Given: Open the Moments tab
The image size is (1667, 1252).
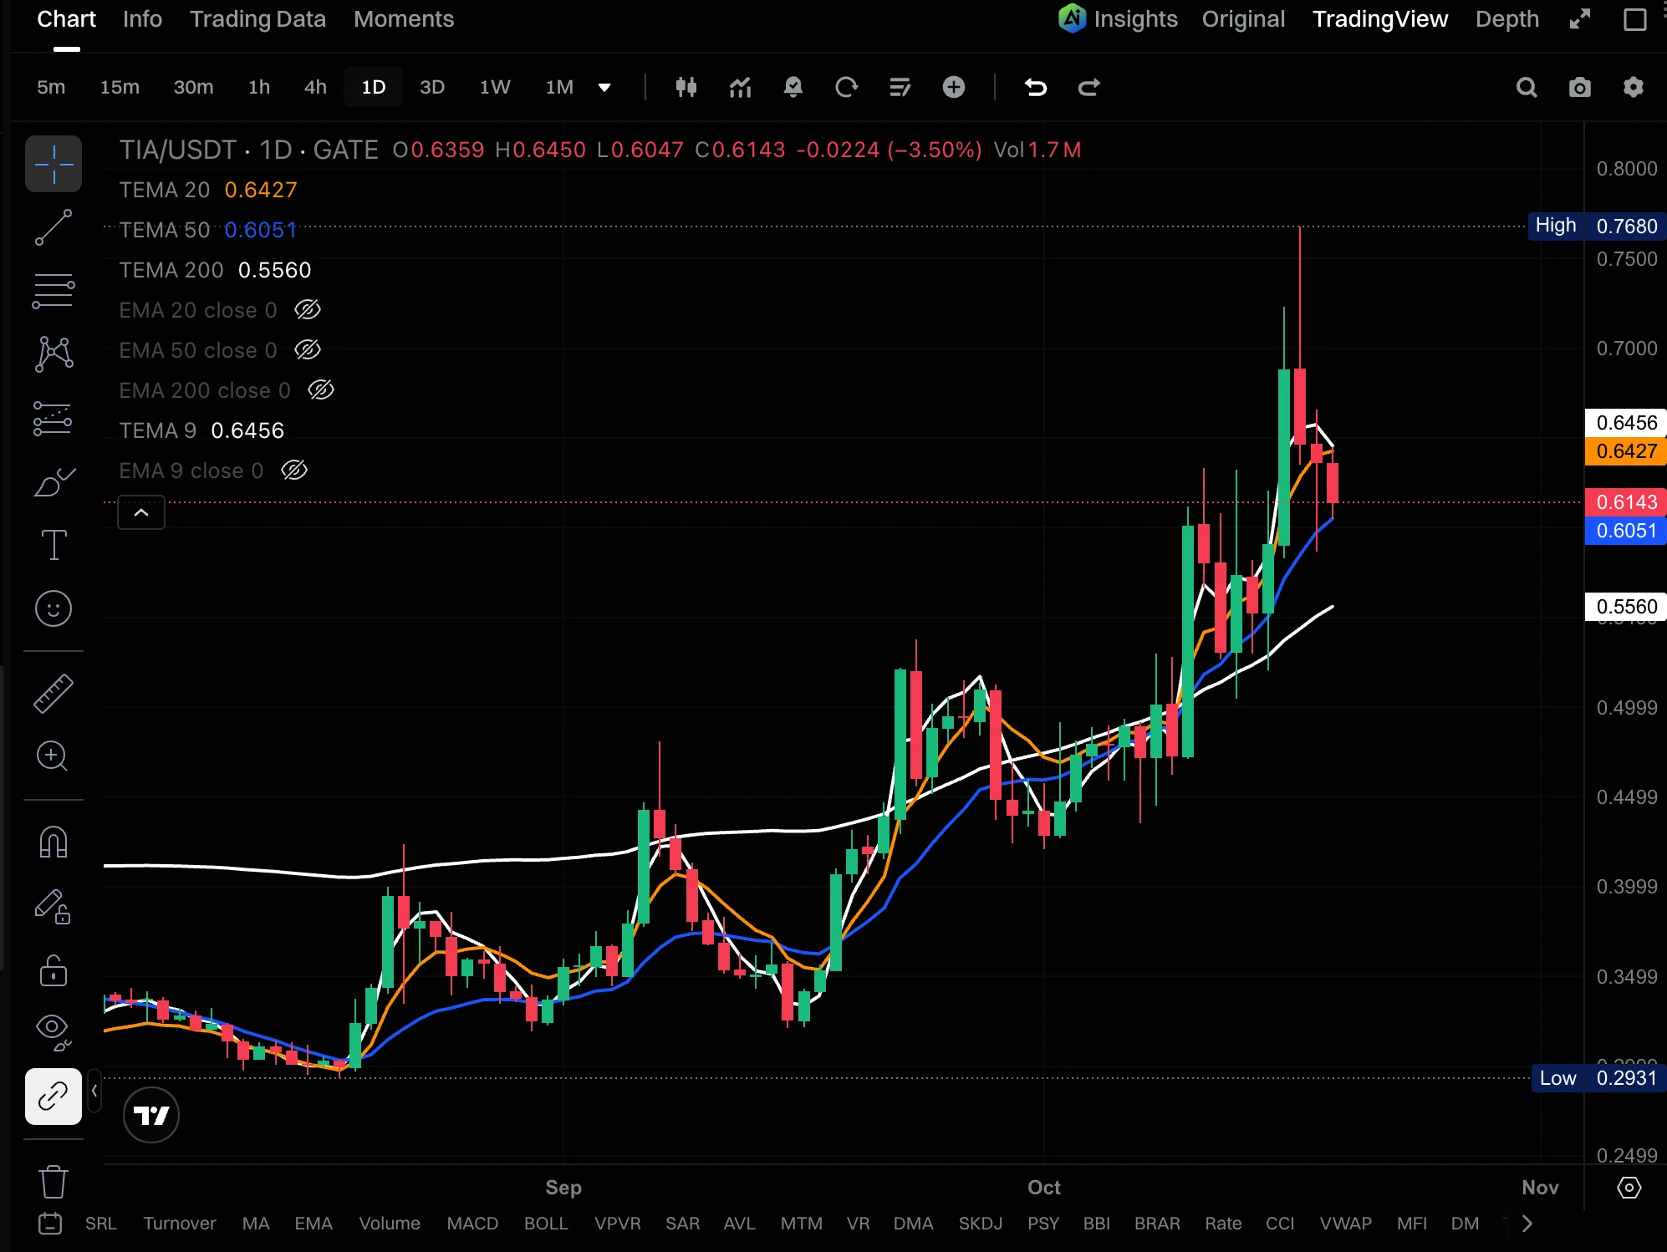Looking at the screenshot, I should click(x=404, y=19).
